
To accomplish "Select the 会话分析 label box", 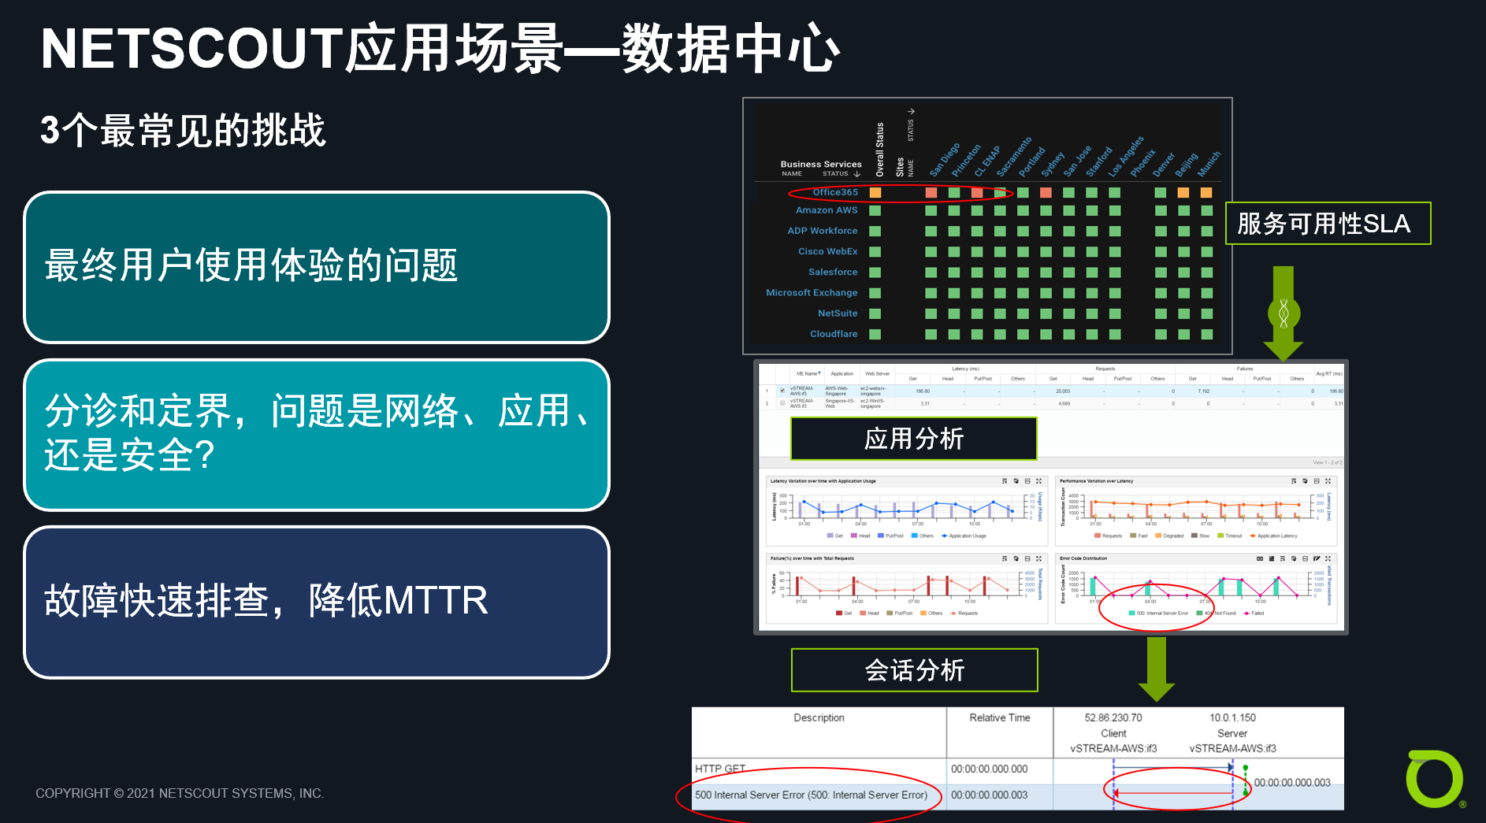I will [x=914, y=670].
